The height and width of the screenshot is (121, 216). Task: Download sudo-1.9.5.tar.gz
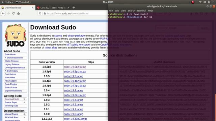[74, 76]
